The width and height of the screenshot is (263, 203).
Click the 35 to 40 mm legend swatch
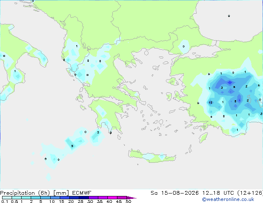tap(103, 198)
